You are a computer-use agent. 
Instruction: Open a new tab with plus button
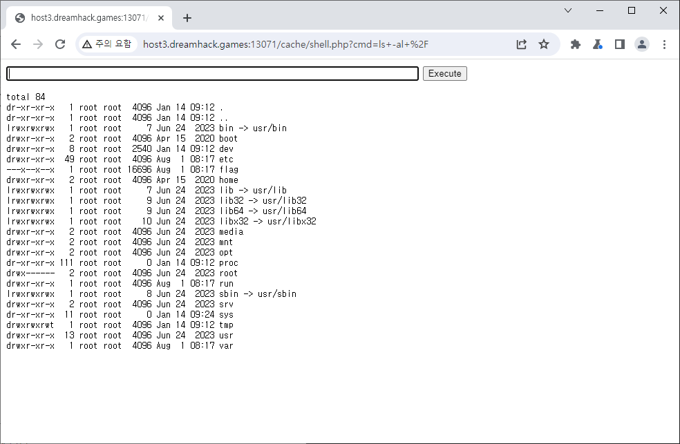pos(187,18)
